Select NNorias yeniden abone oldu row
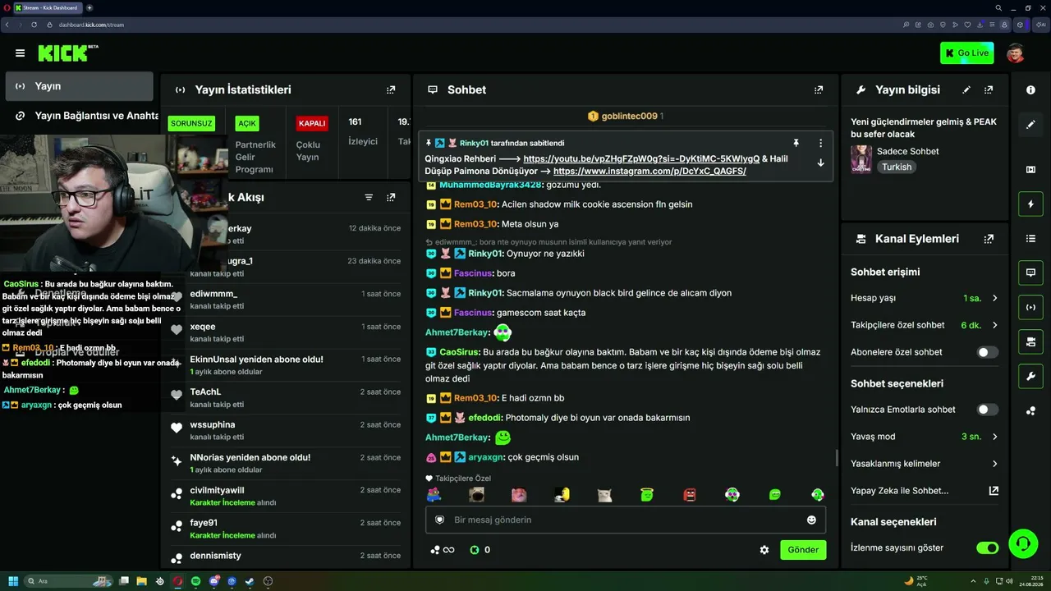Viewport: 1051px width, 591px height. pos(286,463)
